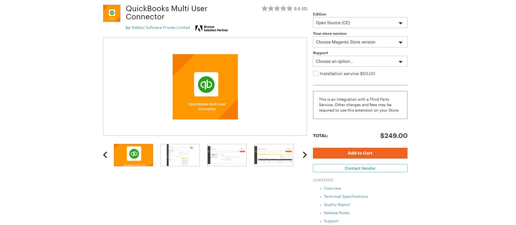The image size is (516, 225).
Task: Click the 0.0 (0) rating count
Action: 301,9
